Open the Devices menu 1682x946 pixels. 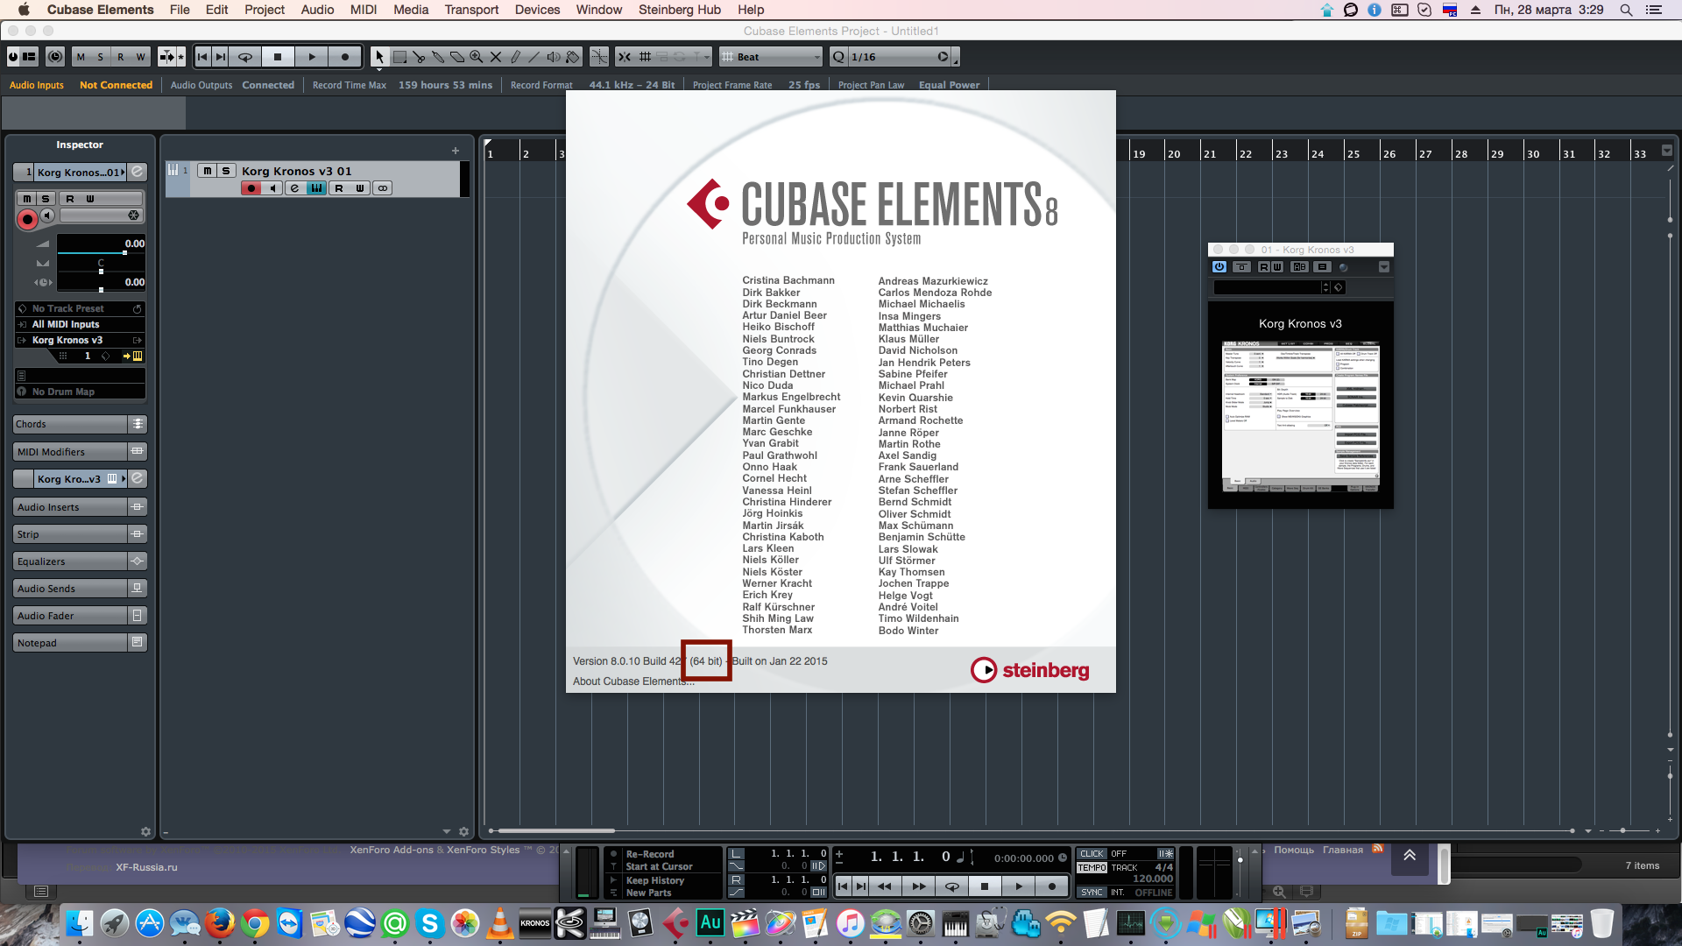537,10
